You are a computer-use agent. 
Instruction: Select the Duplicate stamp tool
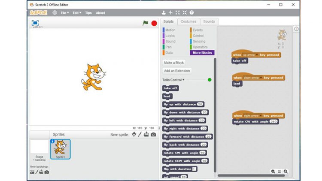pyautogui.click(x=164, y=12)
